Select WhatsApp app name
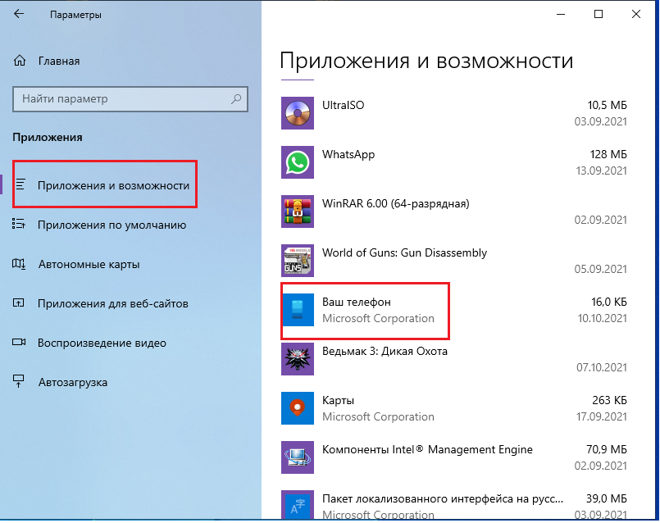The height and width of the screenshot is (523, 660). point(348,154)
